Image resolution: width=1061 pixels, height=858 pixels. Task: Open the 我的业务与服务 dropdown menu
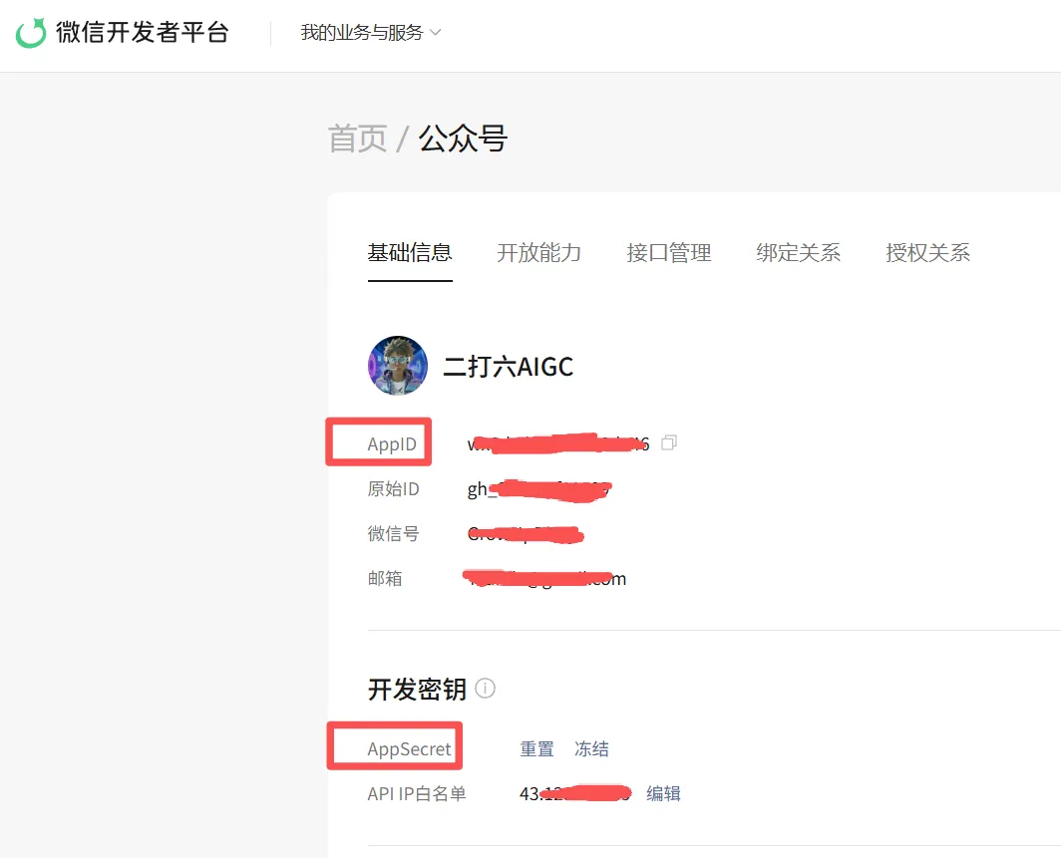pos(371,33)
